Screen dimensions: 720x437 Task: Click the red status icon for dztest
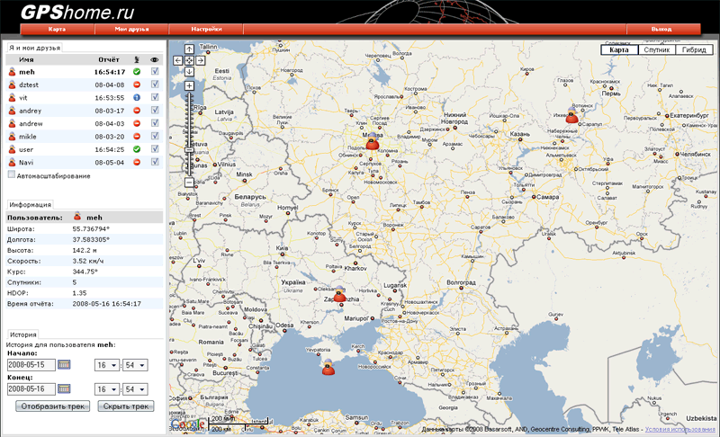(137, 85)
